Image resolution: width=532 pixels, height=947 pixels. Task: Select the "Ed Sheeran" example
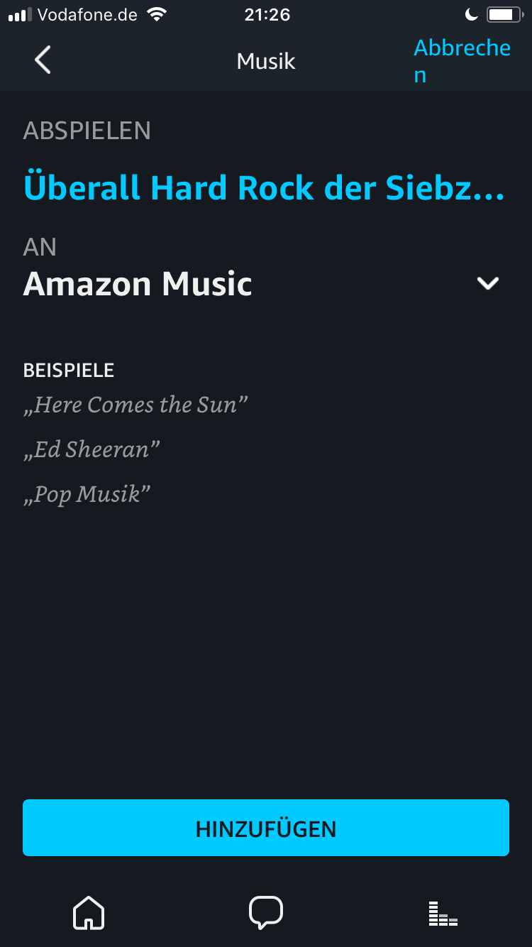pos(92,449)
